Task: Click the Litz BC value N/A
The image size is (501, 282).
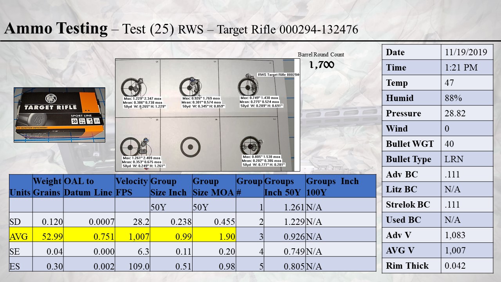Action: pos(453,190)
